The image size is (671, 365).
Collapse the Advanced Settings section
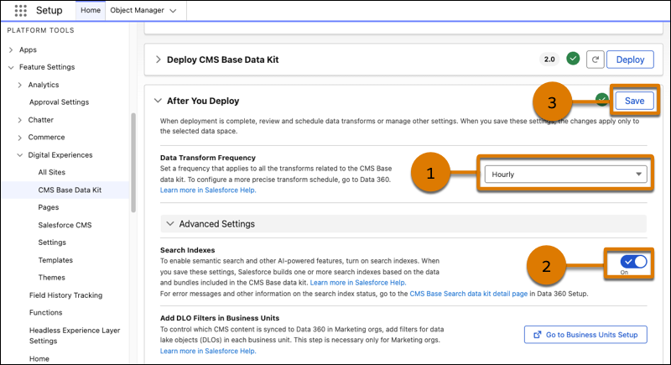tap(170, 224)
